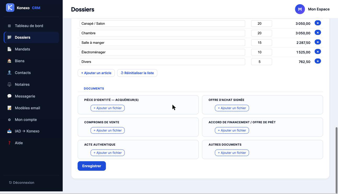338x194 pixels.
Task: Remove the Salle à manger row
Action: pyautogui.click(x=318, y=42)
